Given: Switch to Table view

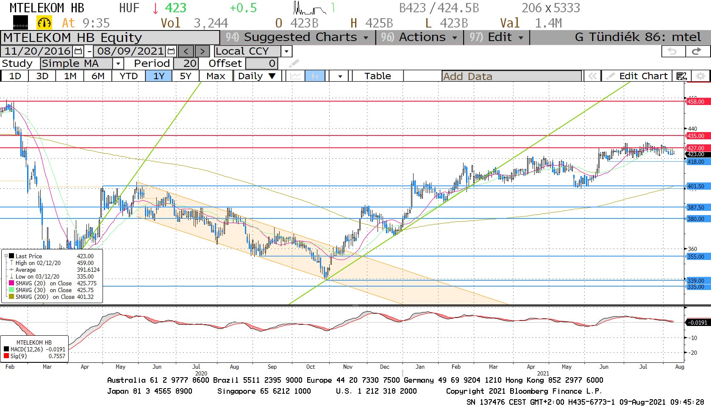Looking at the screenshot, I should [x=378, y=76].
